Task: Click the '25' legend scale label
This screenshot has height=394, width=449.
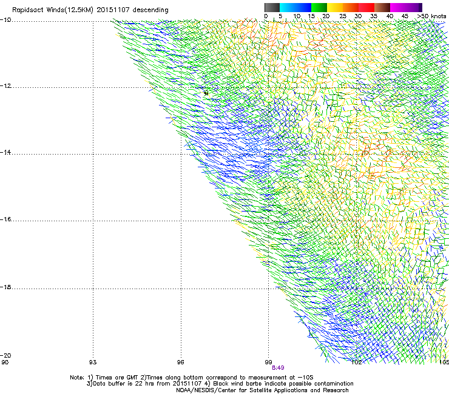Action: pyautogui.click(x=343, y=16)
